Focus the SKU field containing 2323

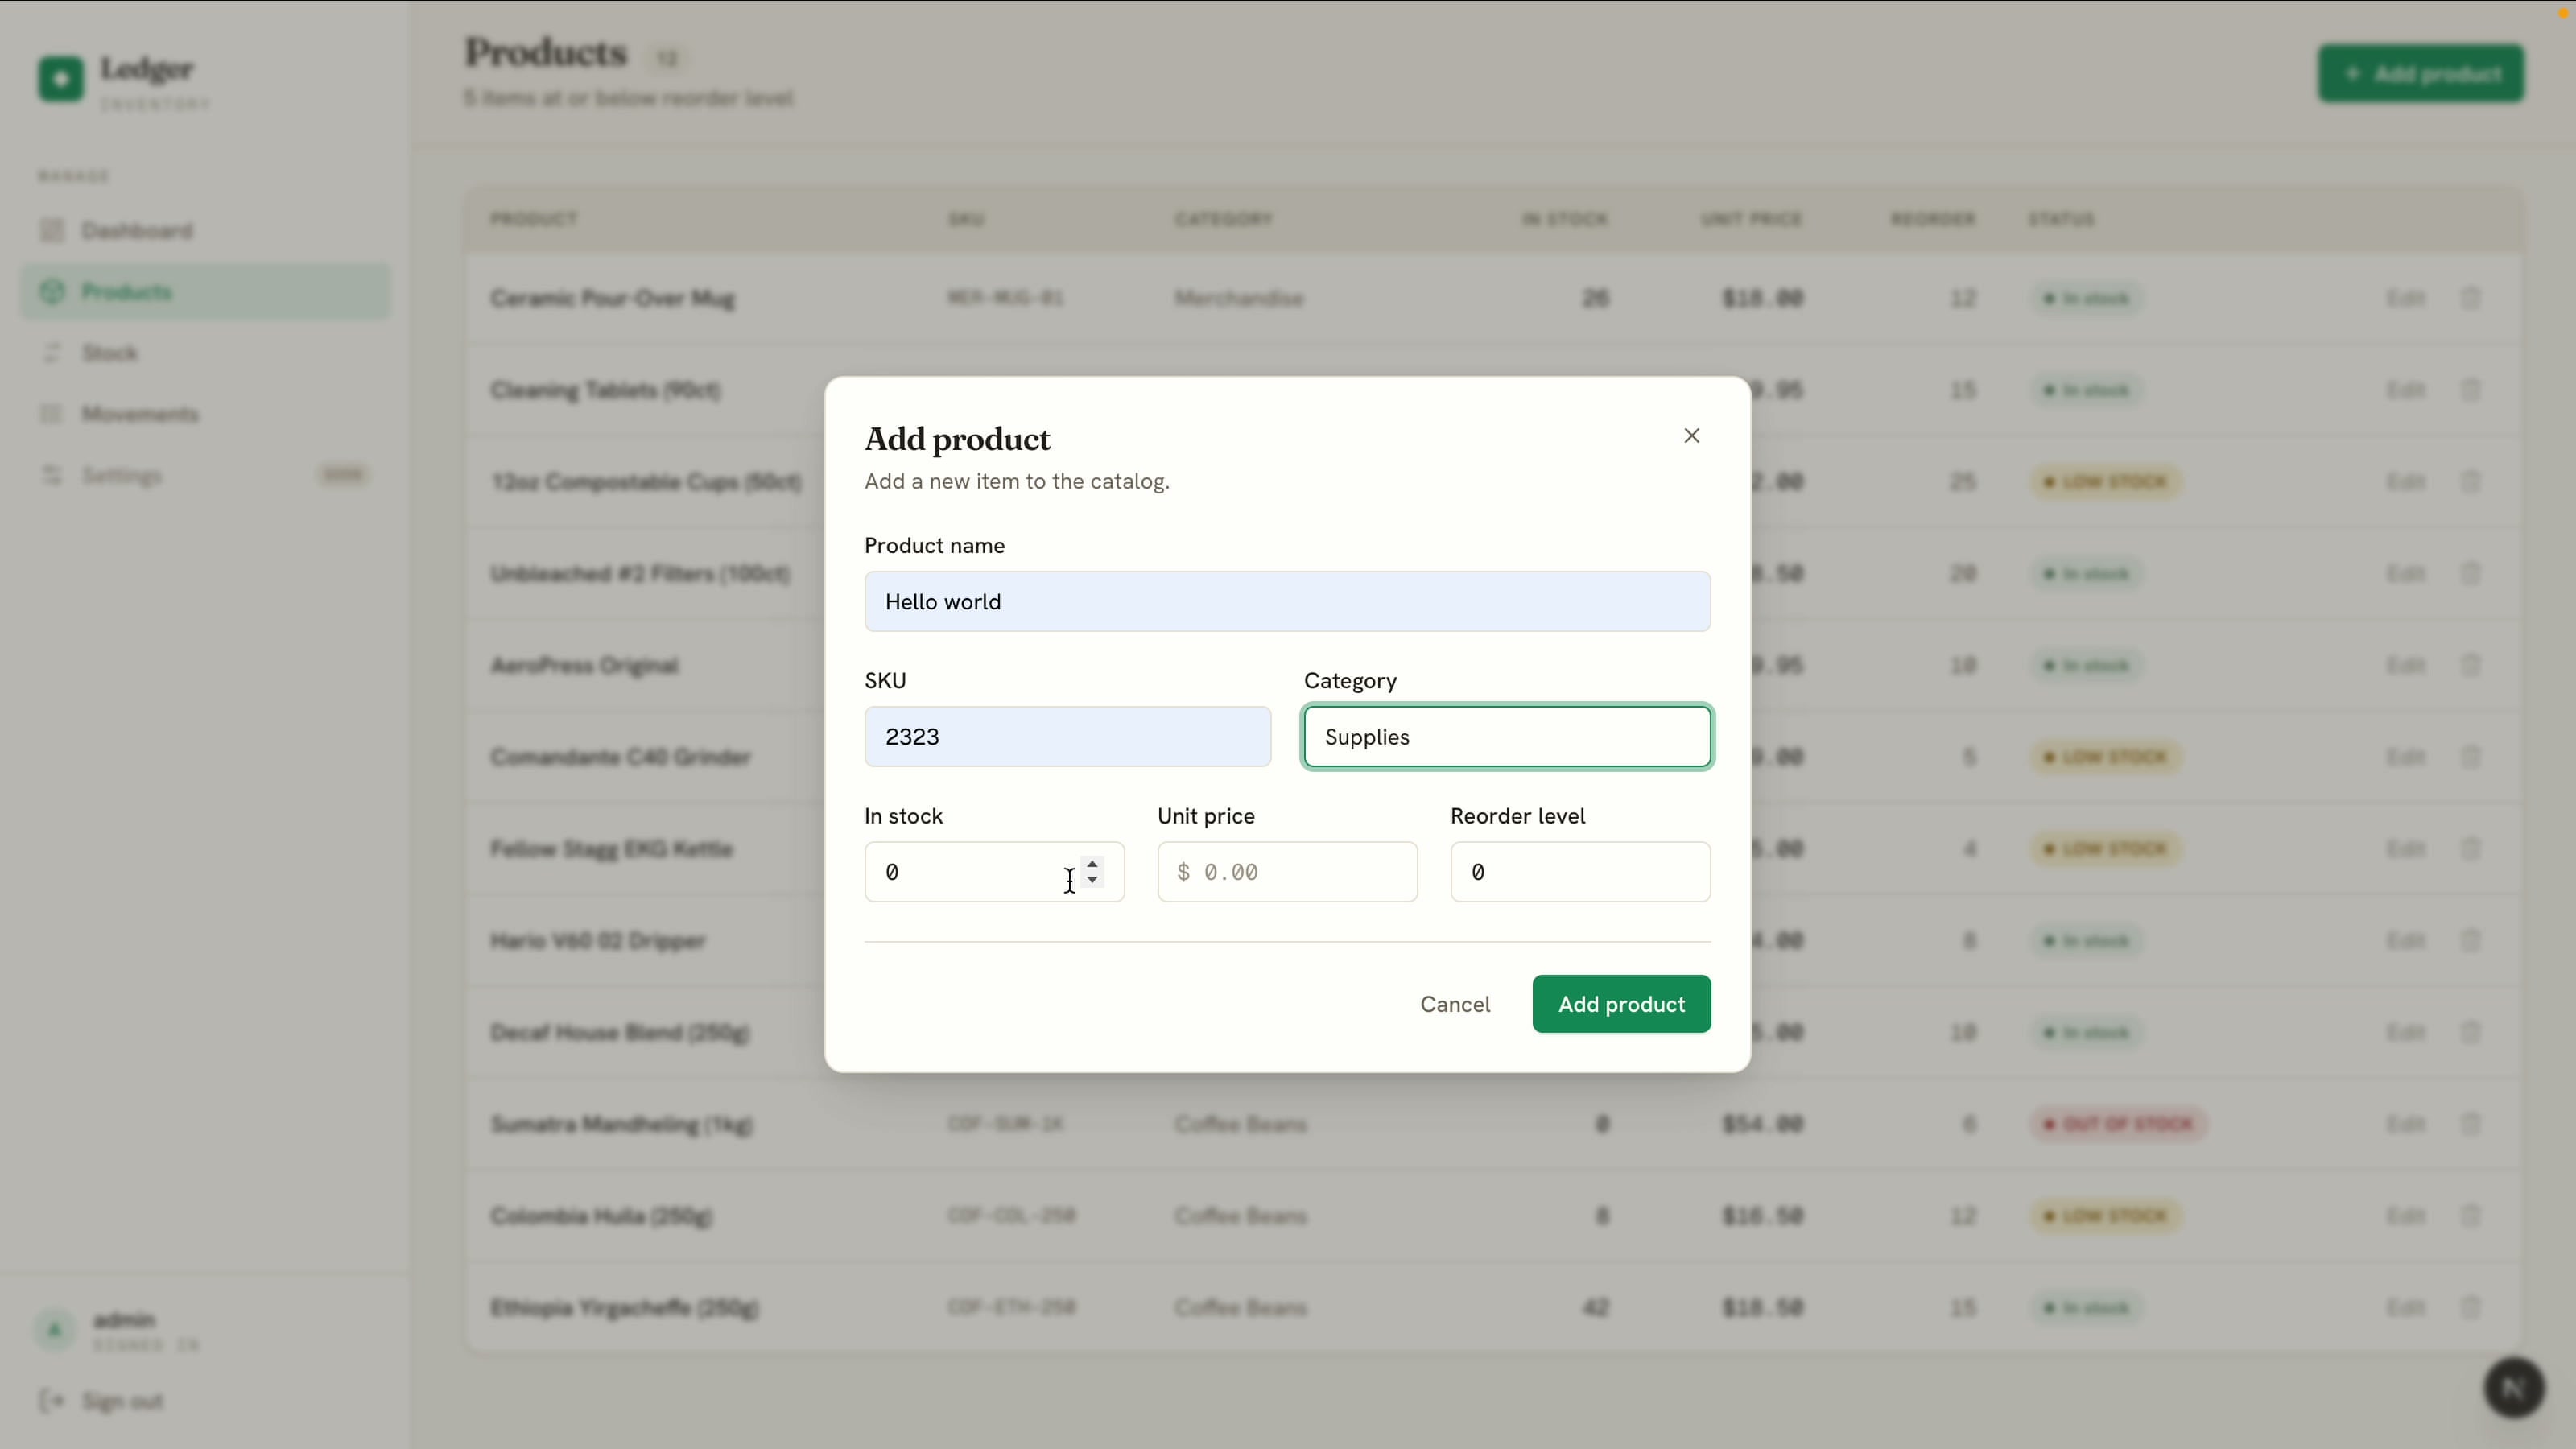tap(1067, 736)
